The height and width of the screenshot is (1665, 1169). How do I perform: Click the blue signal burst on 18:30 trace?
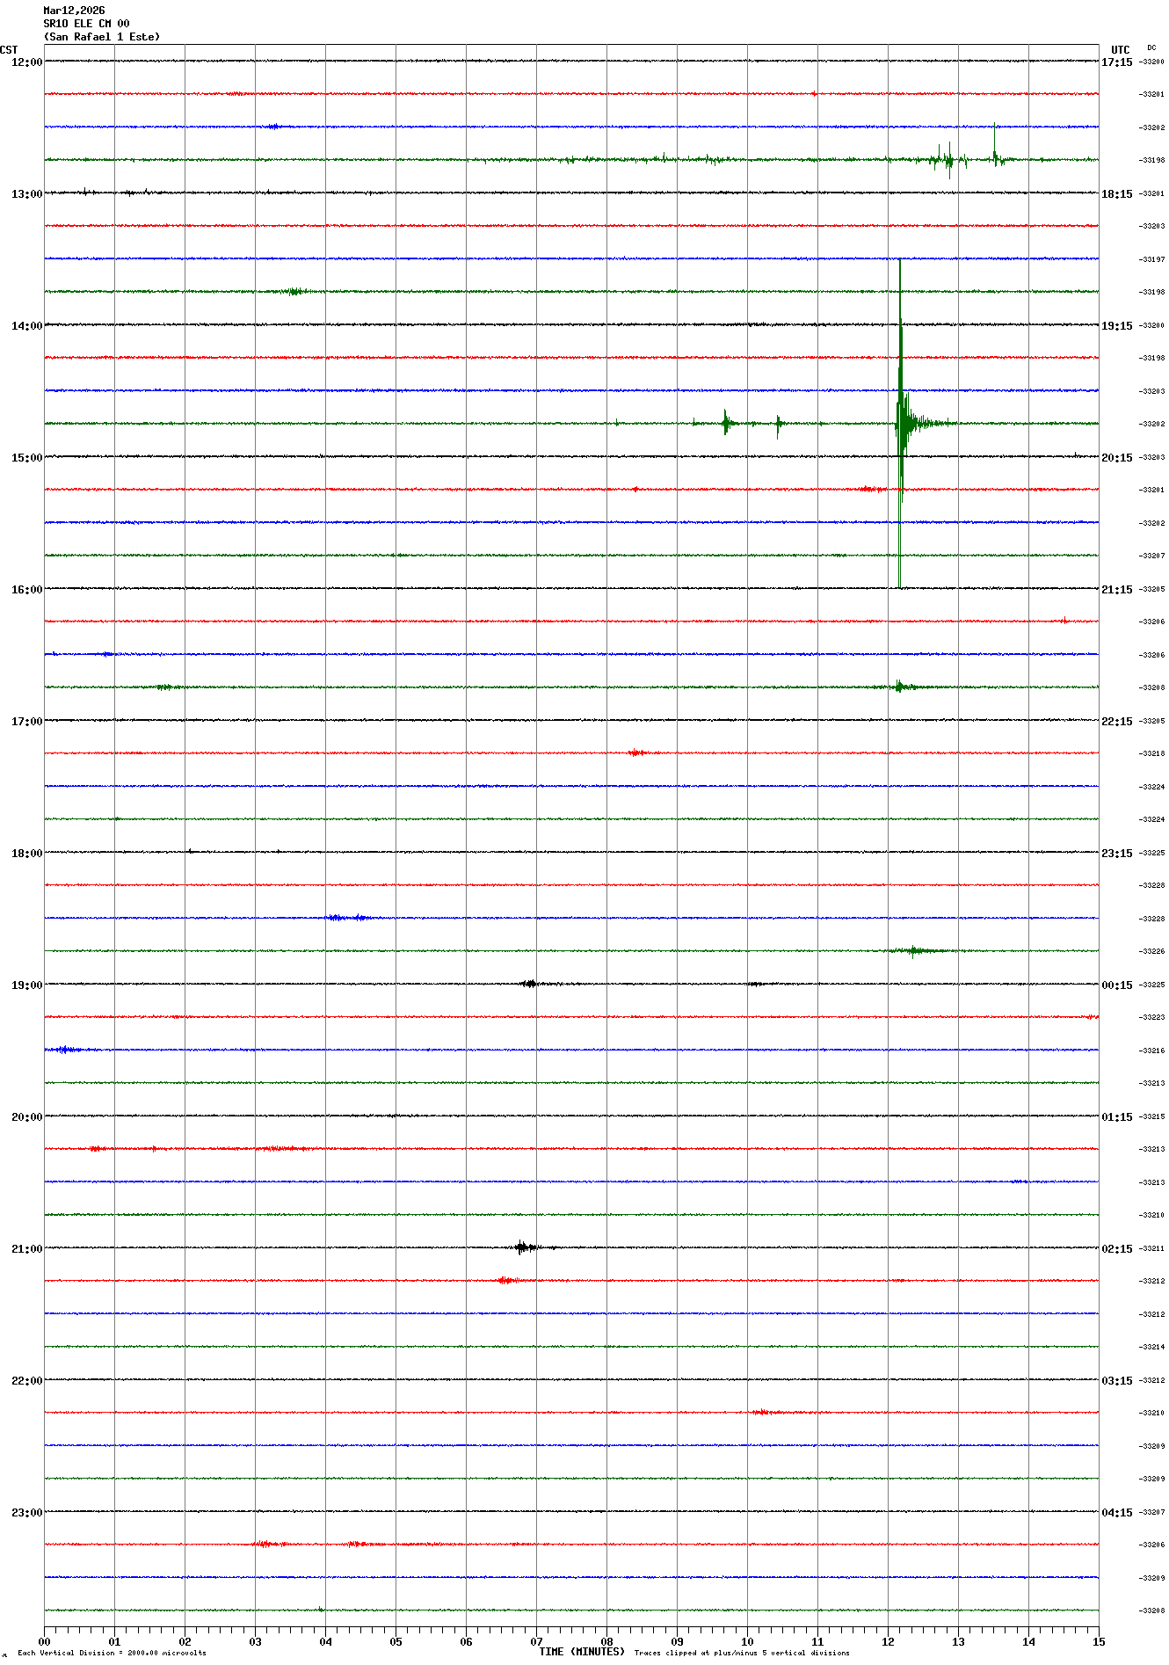347,918
